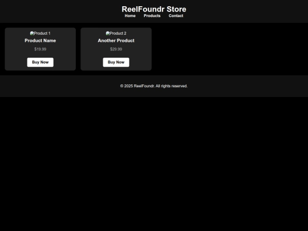
Task: Click the broken Product 2 image
Action: coord(116,34)
